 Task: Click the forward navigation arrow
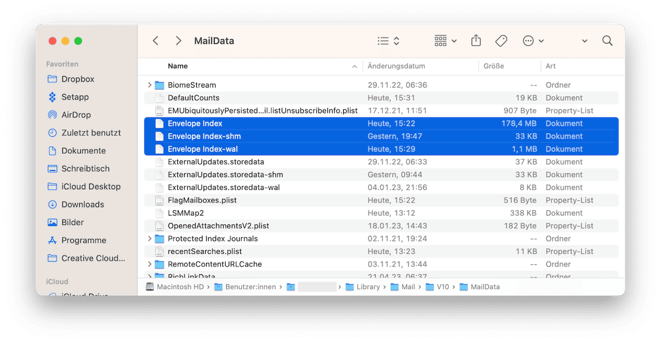click(x=178, y=41)
